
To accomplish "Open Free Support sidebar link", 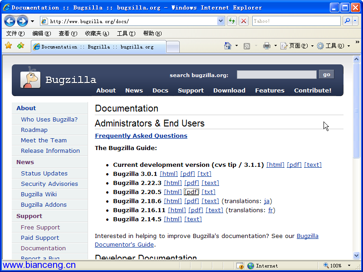I will 40,228.
